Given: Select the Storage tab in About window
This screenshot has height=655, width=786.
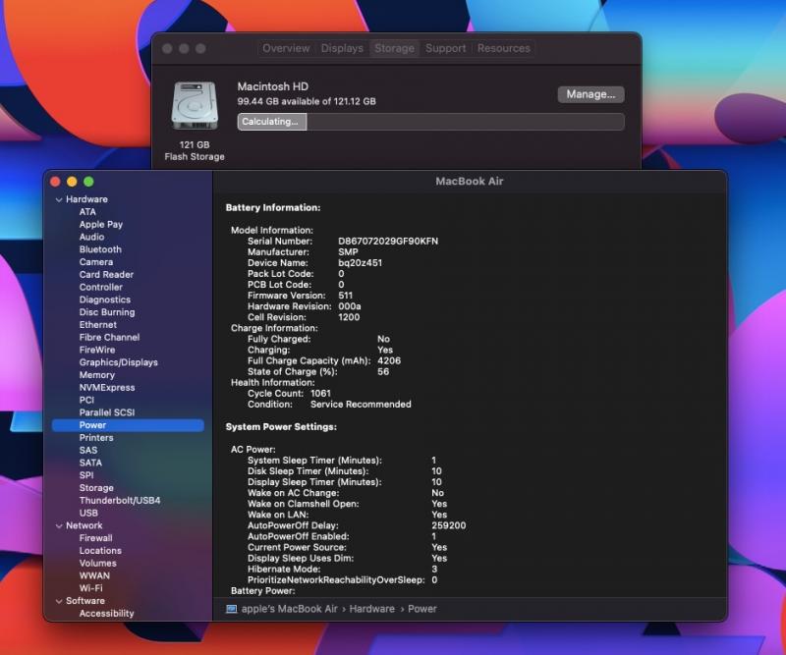Looking at the screenshot, I should [395, 49].
